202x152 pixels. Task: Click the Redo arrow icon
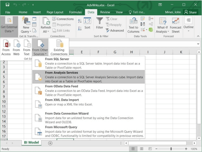click(x=24, y=5)
